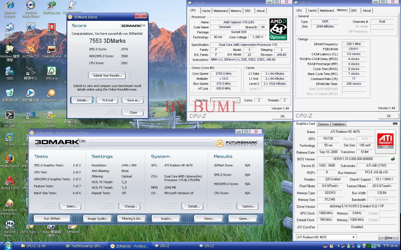Screen dimensions: 401x250
Task: Launch Windows Media Player desktop shortcut
Action: pyautogui.click(x=31, y=9)
